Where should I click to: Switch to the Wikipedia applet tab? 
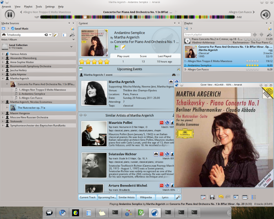146,197
